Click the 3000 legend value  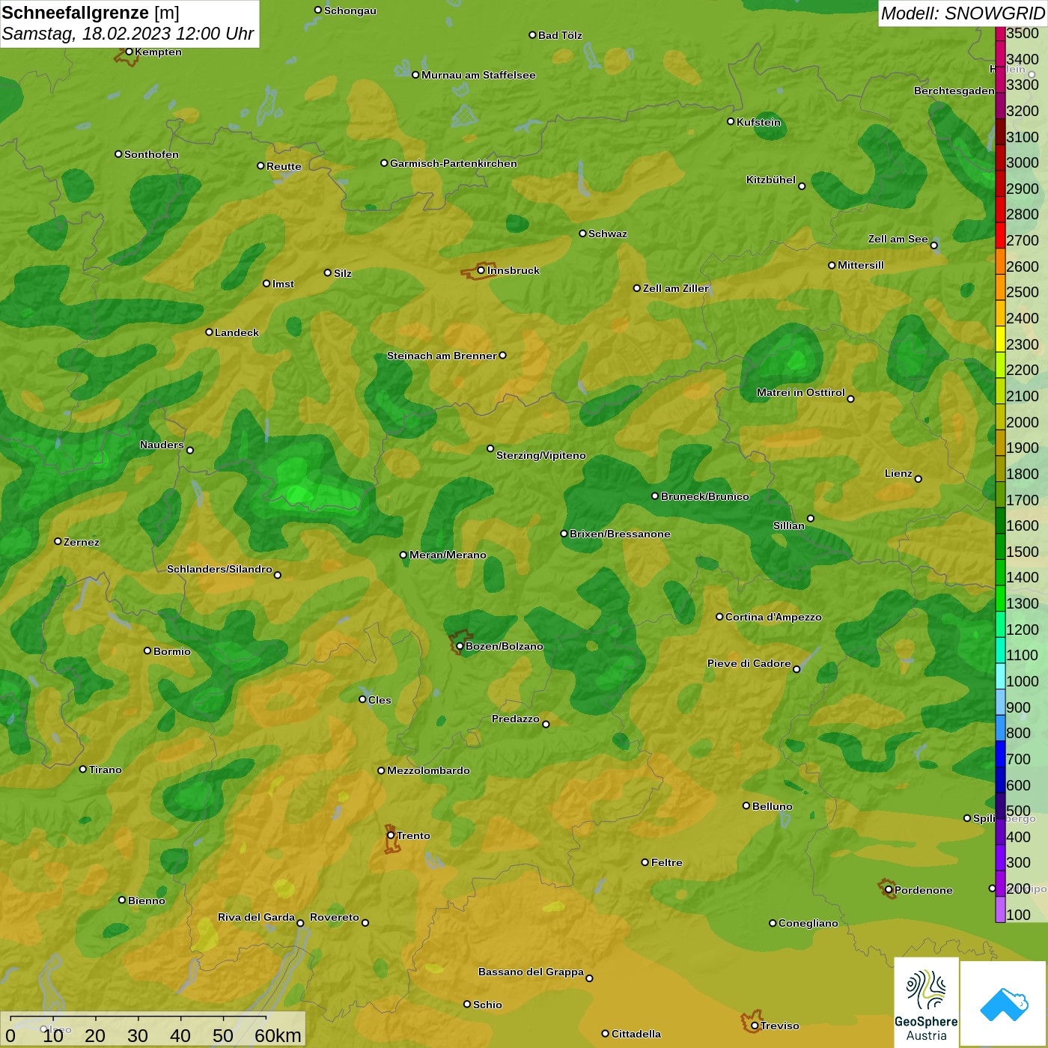point(1023,162)
